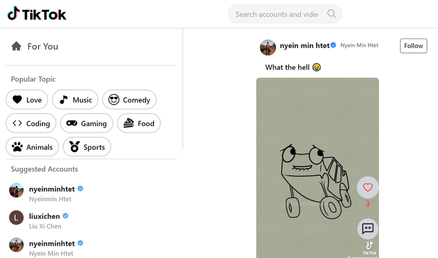Click the search magnifier icon
This screenshot has height=258, width=438.
pos(332,13)
